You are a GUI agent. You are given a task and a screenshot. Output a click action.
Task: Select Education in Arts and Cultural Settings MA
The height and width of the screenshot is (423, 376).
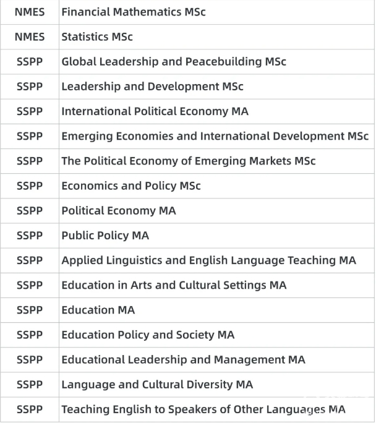[174, 285]
